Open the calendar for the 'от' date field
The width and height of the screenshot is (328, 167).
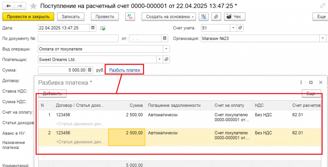coord(165,39)
